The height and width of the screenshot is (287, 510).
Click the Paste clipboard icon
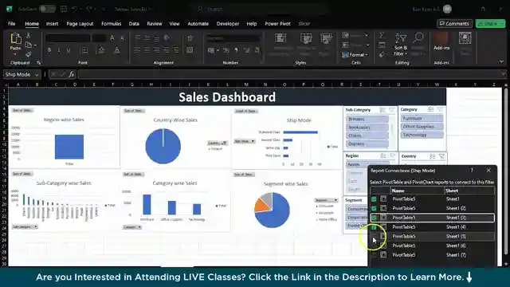15,39
